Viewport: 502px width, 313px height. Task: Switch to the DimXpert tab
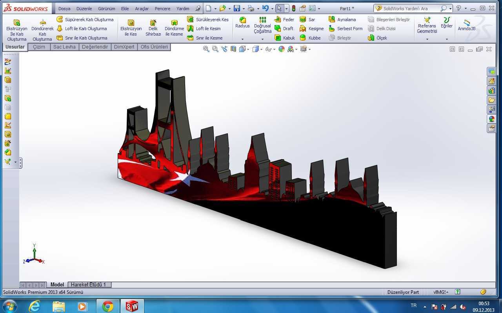(124, 47)
